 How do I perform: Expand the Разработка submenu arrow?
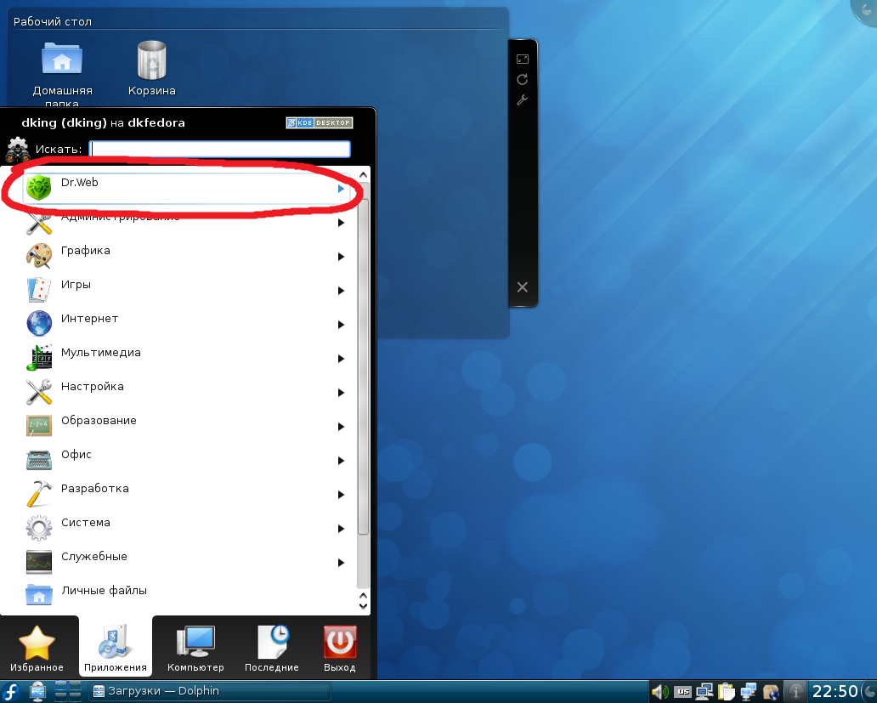[341, 495]
